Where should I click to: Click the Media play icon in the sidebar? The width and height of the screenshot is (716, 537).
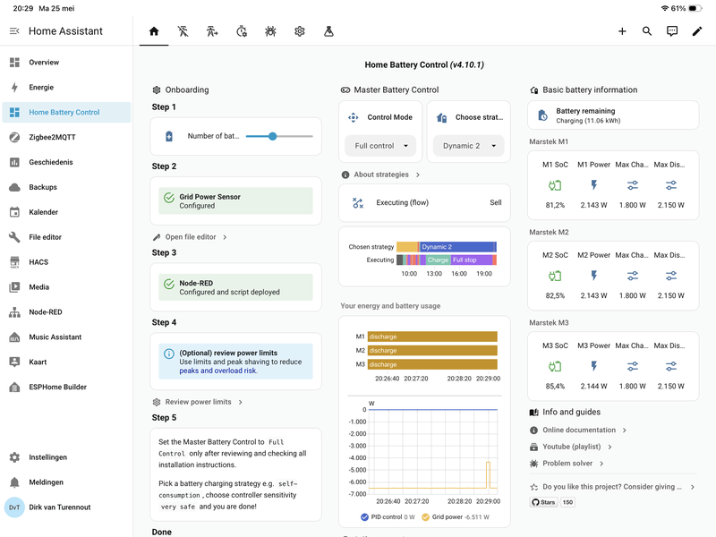point(14,286)
